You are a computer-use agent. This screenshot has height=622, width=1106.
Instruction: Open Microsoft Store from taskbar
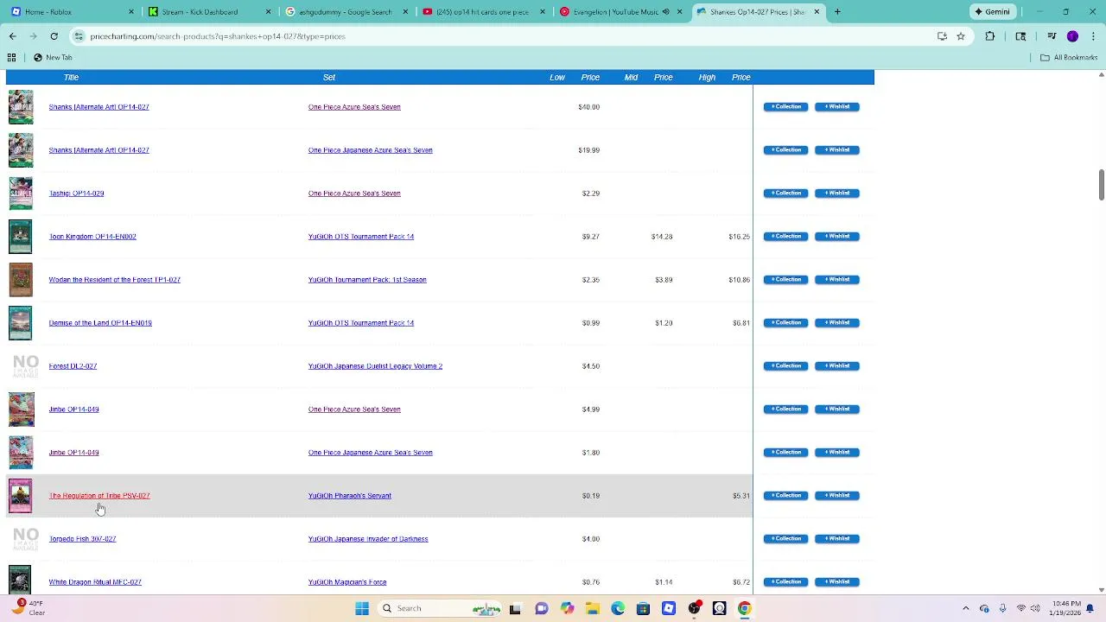643,608
